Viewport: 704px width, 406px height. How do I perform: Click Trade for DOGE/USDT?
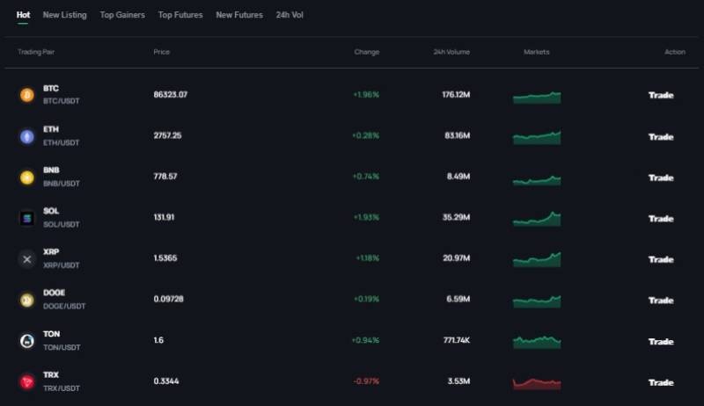point(661,301)
